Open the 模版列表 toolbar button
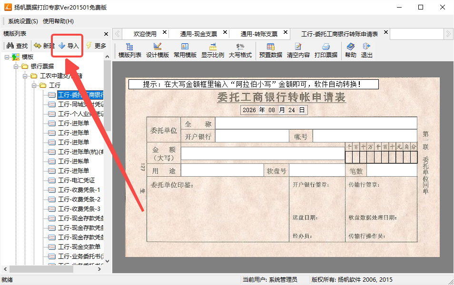 (x=130, y=50)
